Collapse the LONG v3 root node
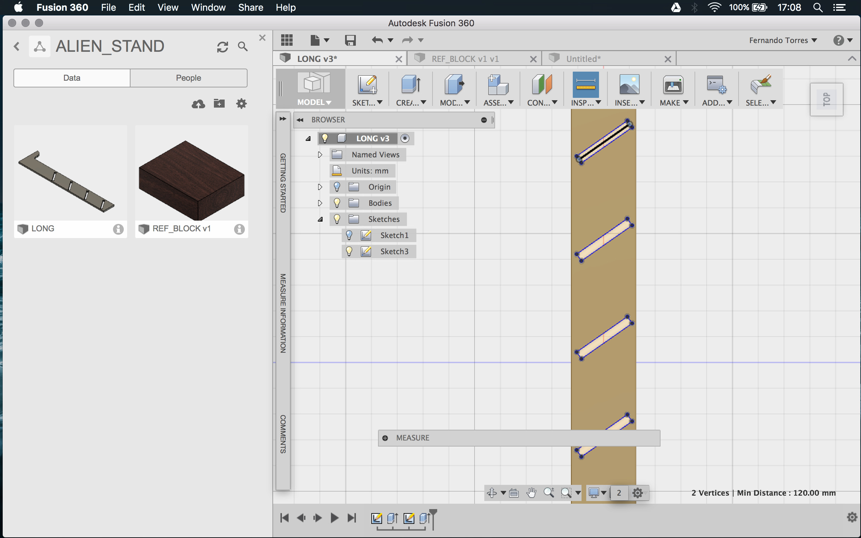This screenshot has height=538, width=861. coord(308,139)
